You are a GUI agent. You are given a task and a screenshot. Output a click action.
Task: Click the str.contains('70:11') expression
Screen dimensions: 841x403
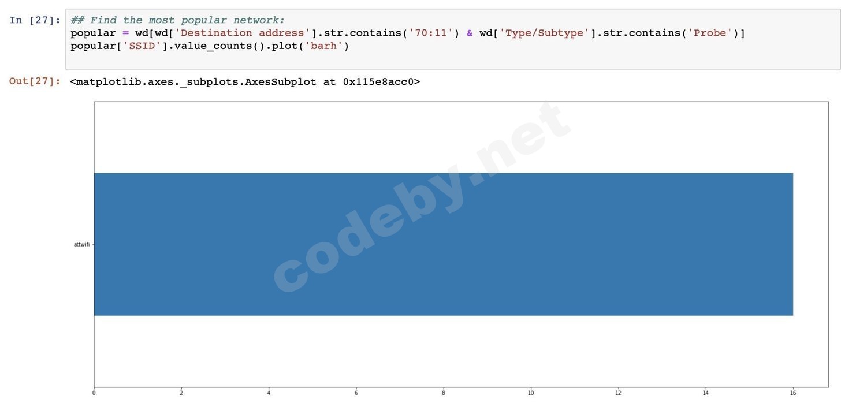click(390, 32)
